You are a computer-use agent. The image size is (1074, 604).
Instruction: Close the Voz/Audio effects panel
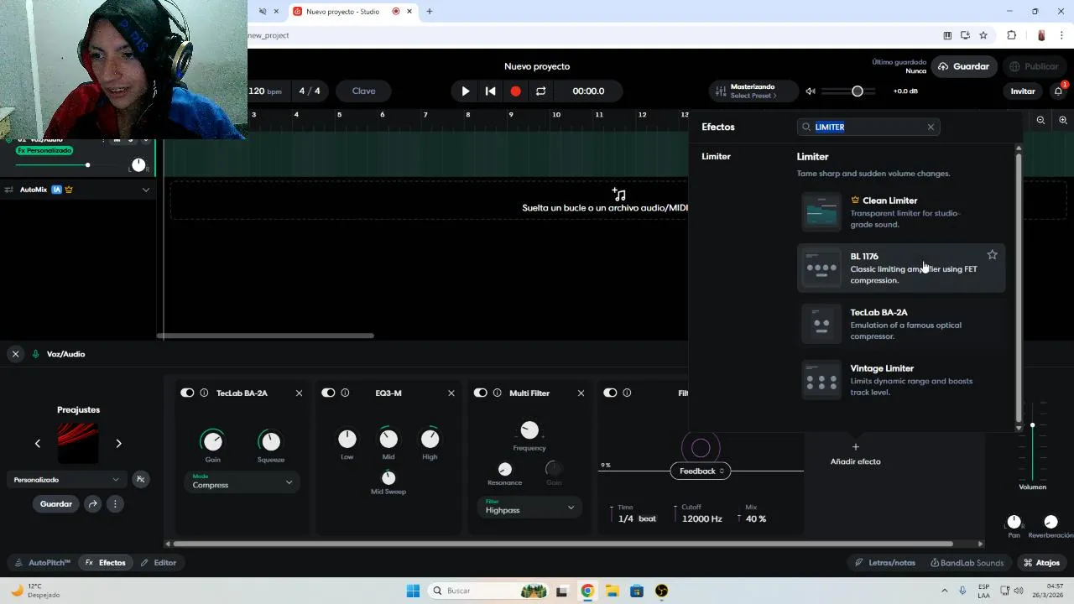click(x=15, y=354)
